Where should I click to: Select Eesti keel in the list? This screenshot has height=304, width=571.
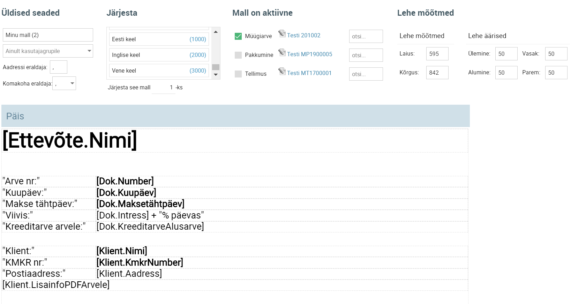(159, 39)
